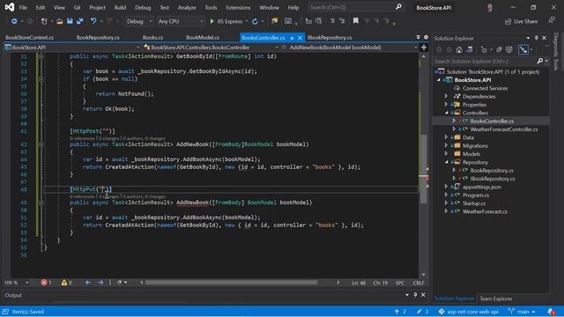Click the Undo arrow icon
The image size is (564, 317).
coord(93,21)
